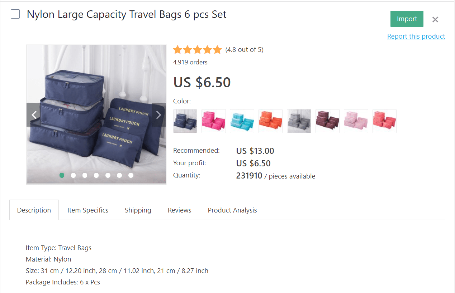Open the Report this product link
Screen dimensions: 455x293
coord(416,36)
